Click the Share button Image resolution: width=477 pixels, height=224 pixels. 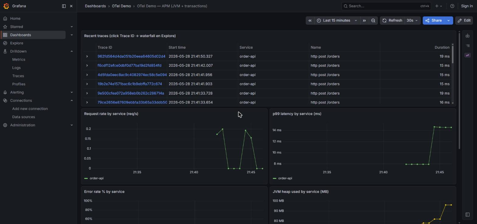pos(434,21)
